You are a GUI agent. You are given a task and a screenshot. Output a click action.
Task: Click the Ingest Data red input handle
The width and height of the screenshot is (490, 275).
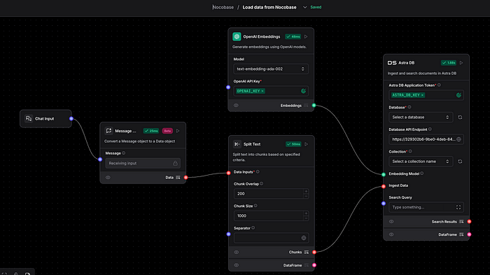[384, 187]
